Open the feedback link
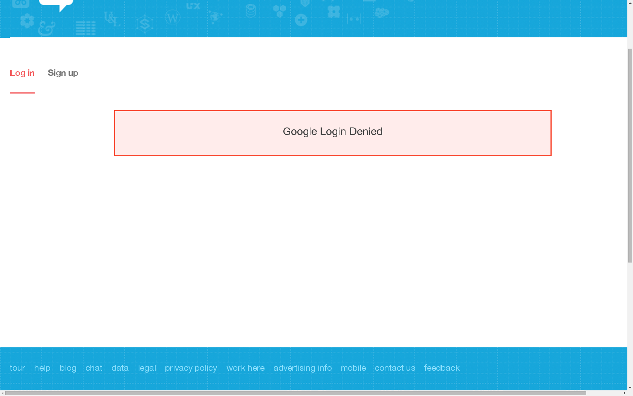The width and height of the screenshot is (633, 396). click(442, 368)
